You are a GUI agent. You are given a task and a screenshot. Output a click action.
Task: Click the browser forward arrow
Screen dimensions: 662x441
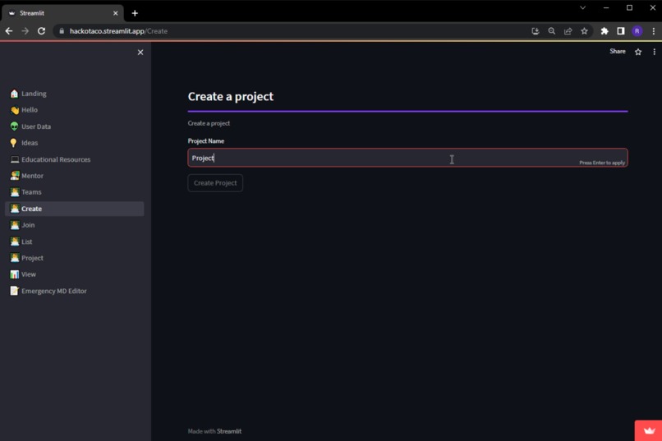pyautogui.click(x=25, y=31)
